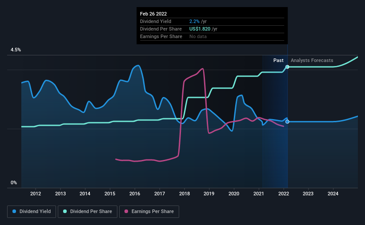
Task: Select the 2012 label on the time axis
Action: point(36,194)
